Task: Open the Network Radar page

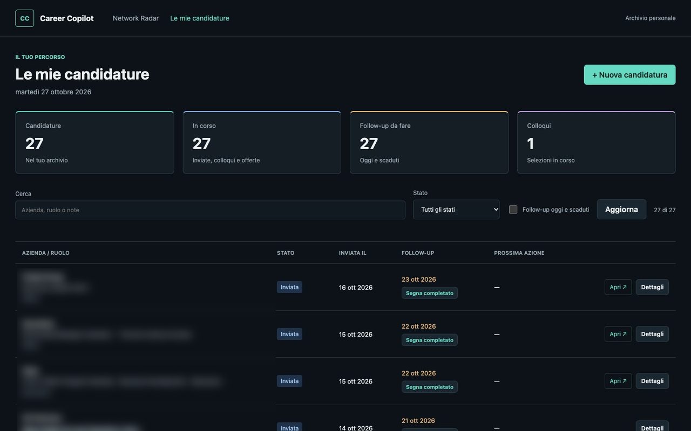Action: click(136, 18)
